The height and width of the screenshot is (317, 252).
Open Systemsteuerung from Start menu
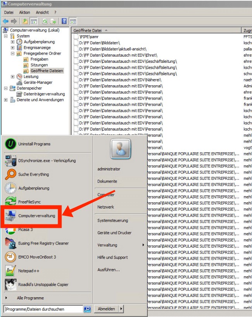[x=112, y=221]
